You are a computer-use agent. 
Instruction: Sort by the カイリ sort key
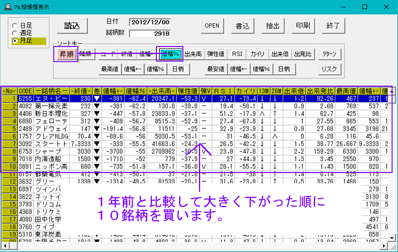[x=258, y=54]
